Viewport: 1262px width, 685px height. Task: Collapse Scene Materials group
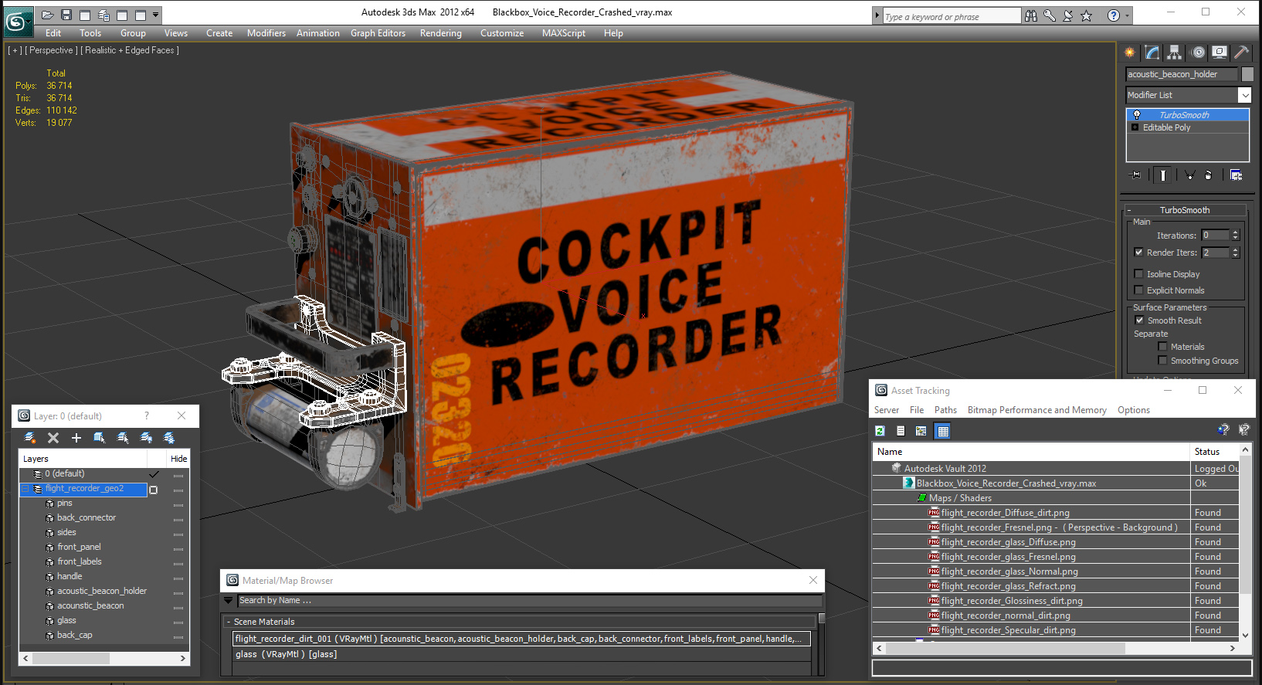tap(229, 622)
